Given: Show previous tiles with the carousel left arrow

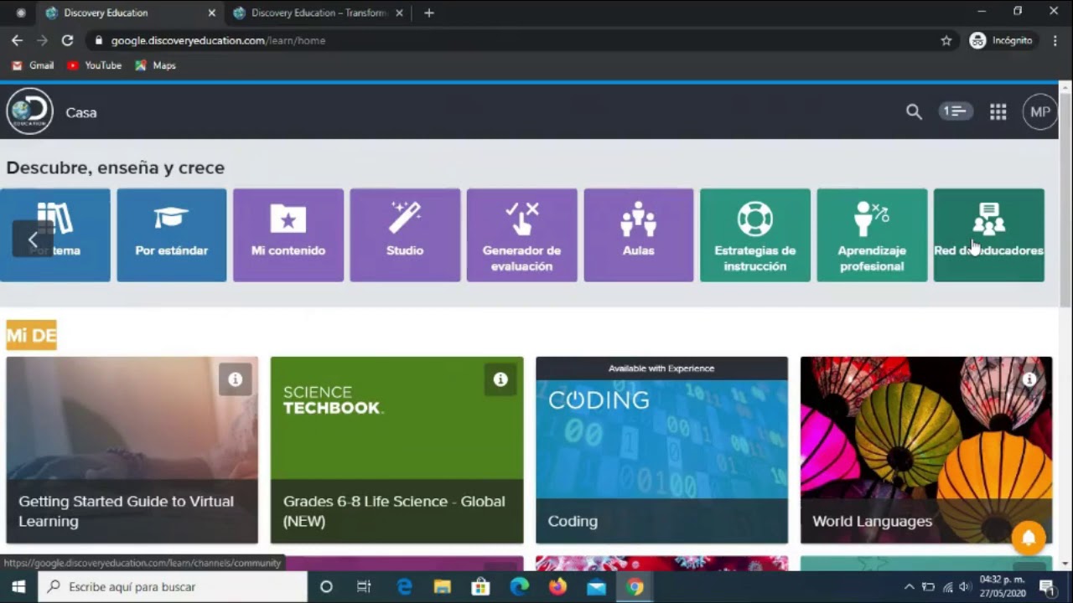Looking at the screenshot, I should 33,239.
